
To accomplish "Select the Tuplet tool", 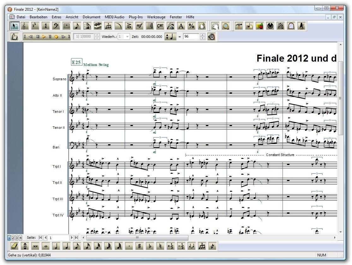I will pos(108,26).
